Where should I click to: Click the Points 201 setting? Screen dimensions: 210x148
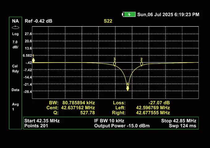pyautogui.click(x=36, y=126)
